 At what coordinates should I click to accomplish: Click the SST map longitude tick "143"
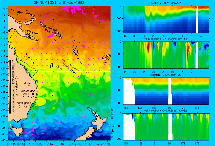8,144
